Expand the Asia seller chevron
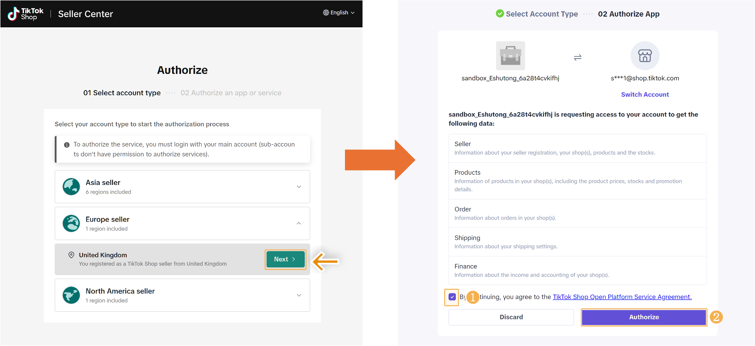Viewport: 755px width, 346px height. coord(299,187)
